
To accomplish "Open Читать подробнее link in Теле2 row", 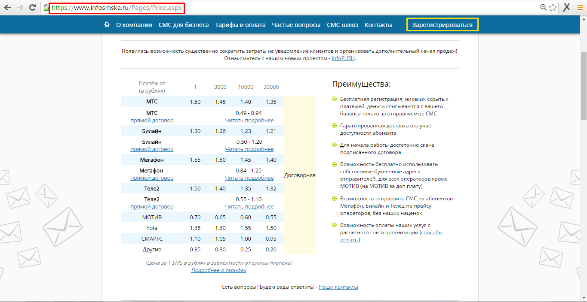I will tap(249, 207).
